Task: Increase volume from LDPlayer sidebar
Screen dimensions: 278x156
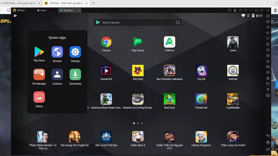Action: (x=268, y=27)
